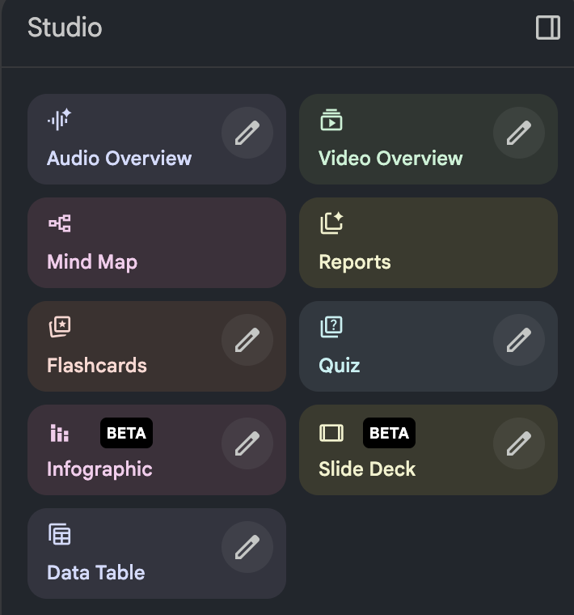Image resolution: width=574 pixels, height=615 pixels.
Task: Click the Flashcards star card icon
Action: click(60, 326)
